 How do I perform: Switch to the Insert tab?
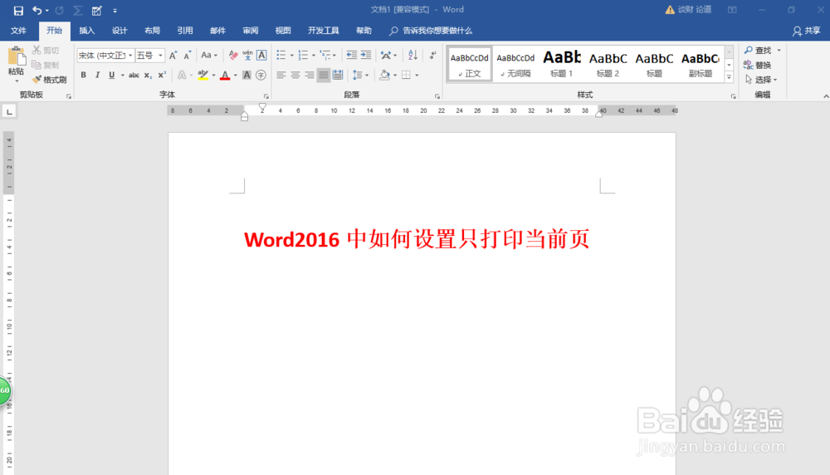87,31
